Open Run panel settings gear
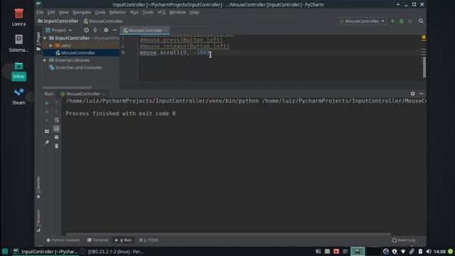The height and width of the screenshot is (256, 455). (x=412, y=93)
